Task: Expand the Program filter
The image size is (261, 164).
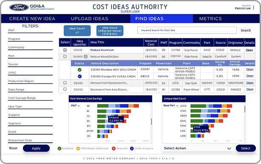Action: click(30, 39)
